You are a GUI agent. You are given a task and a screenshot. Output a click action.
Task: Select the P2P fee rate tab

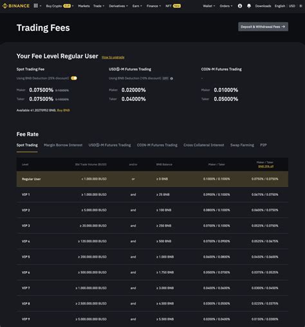coord(263,145)
